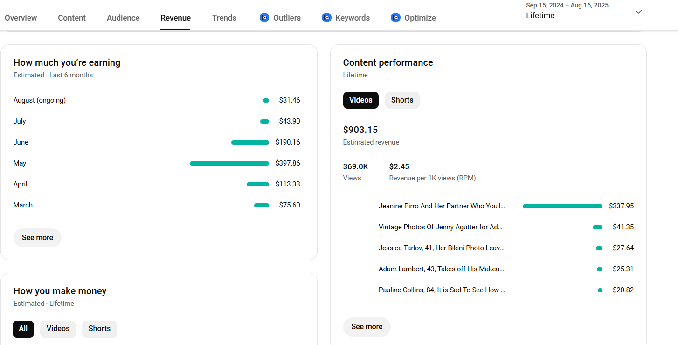Filter How you make money by Videos
Image resolution: width=678 pixels, height=345 pixels.
pos(58,329)
